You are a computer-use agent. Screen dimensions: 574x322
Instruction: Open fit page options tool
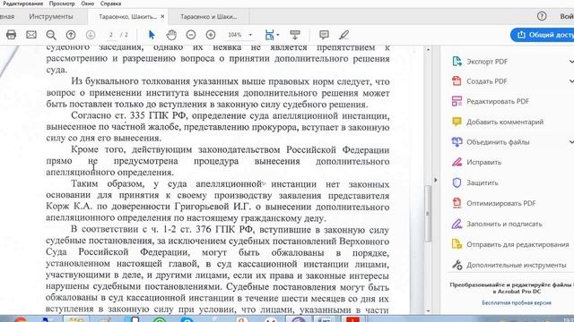pos(269,35)
